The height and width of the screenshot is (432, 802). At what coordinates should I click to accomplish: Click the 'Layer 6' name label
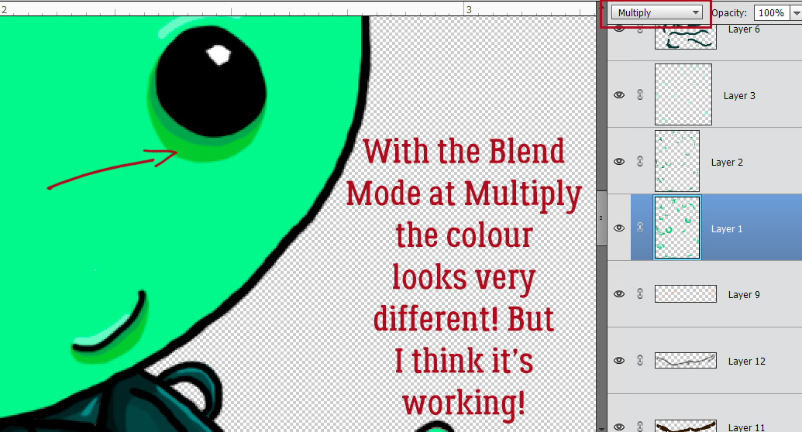(744, 29)
